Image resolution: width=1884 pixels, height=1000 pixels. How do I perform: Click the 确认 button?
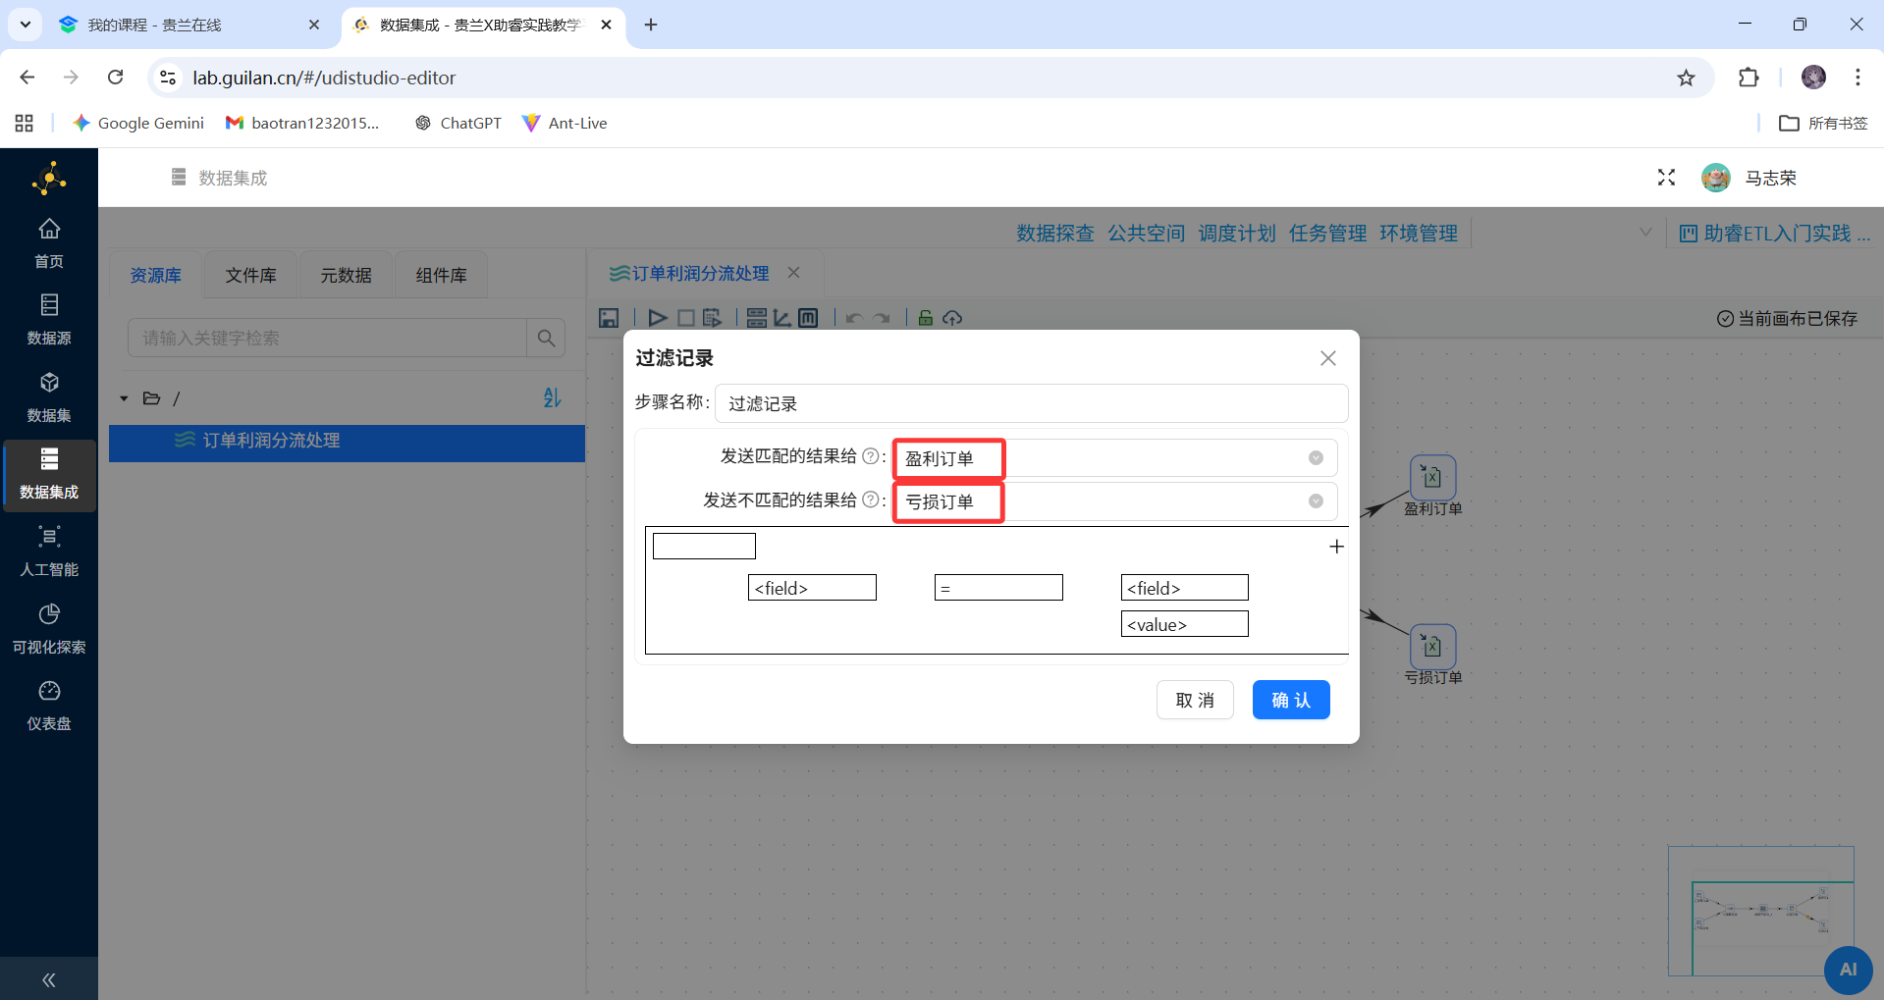1291,700
